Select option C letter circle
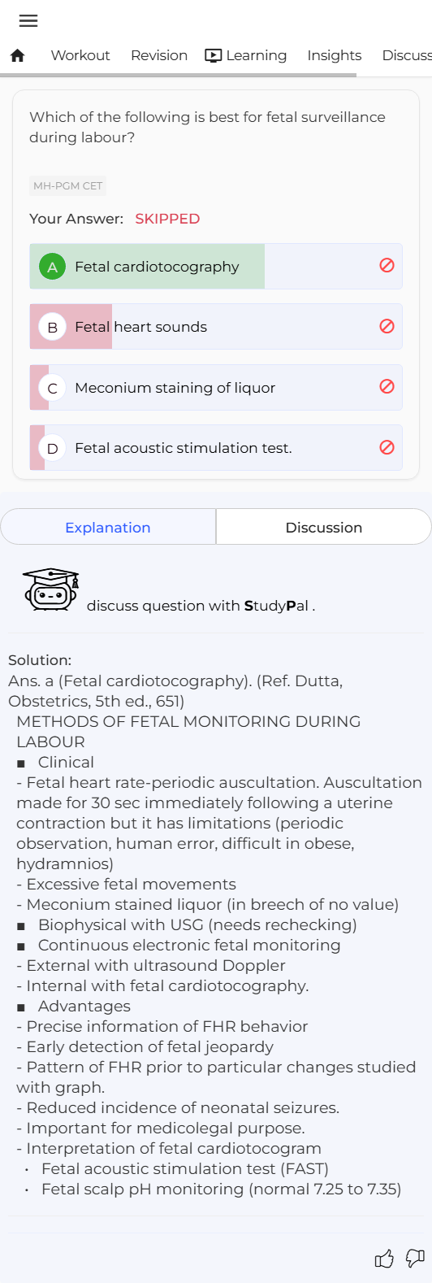 [53, 388]
